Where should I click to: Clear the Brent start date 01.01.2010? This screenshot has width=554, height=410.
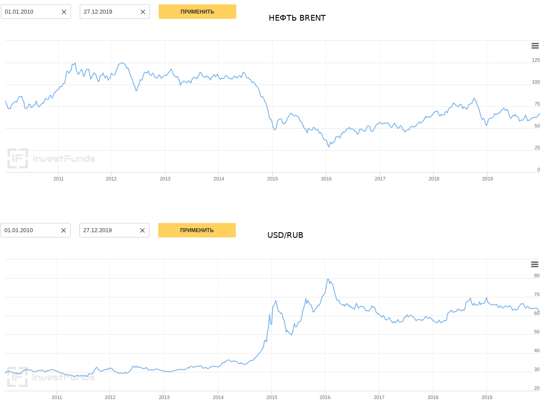[64, 12]
